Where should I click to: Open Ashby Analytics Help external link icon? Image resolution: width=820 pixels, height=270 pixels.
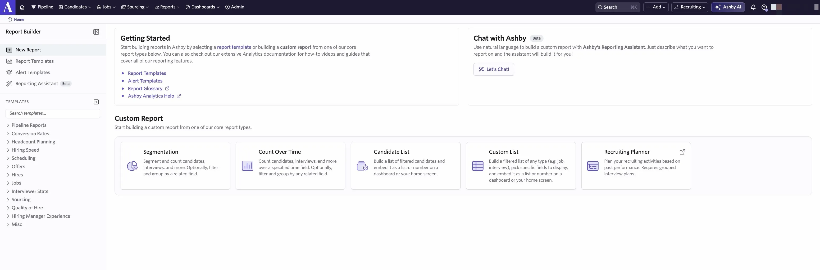[x=179, y=96]
